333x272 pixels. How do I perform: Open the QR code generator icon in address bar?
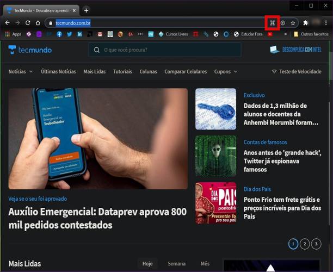pyautogui.click(x=272, y=23)
